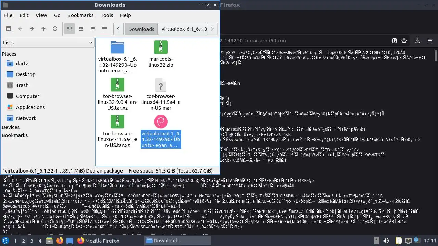The image size is (438, 246).
Task: Switch to workspace 4
Action: (40, 241)
